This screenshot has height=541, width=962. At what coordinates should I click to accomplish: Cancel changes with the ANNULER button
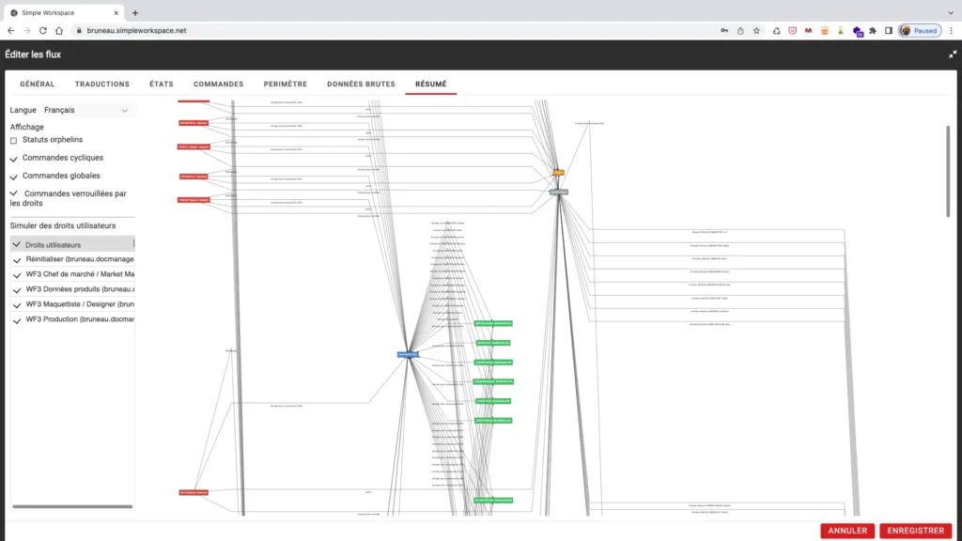847,531
